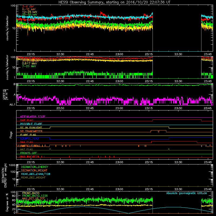Click the 1000 tick on the decimation plot
The width and height of the screenshot is (216, 216).
[12, 165]
